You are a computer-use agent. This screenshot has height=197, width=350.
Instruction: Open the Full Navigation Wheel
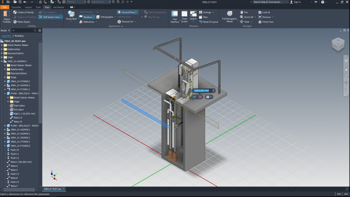(x=229, y=14)
